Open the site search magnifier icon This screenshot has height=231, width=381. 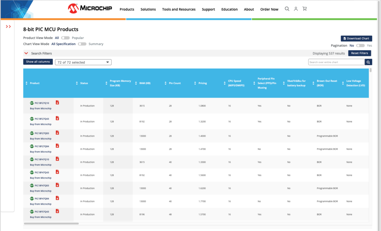(x=287, y=9)
